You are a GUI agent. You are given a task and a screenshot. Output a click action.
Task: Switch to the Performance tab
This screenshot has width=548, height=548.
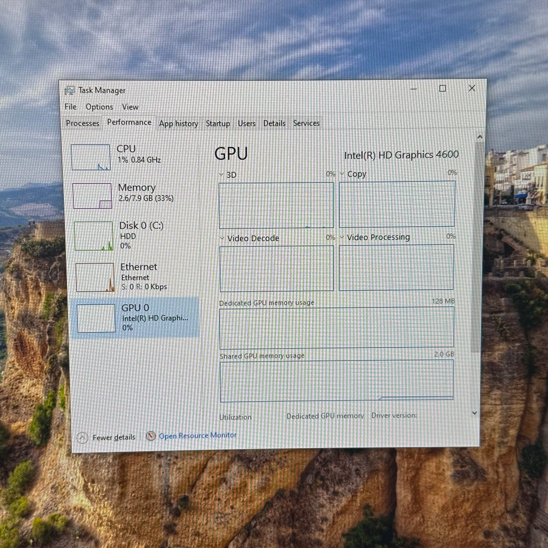coord(129,122)
